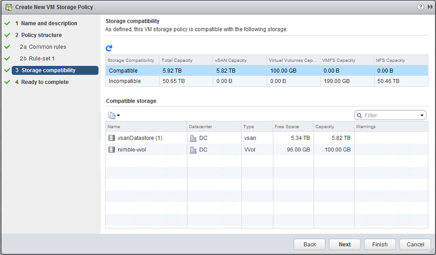Click the double-arrow expand icon in title bar
Viewport: 436px width, 255px height.
[430, 7]
